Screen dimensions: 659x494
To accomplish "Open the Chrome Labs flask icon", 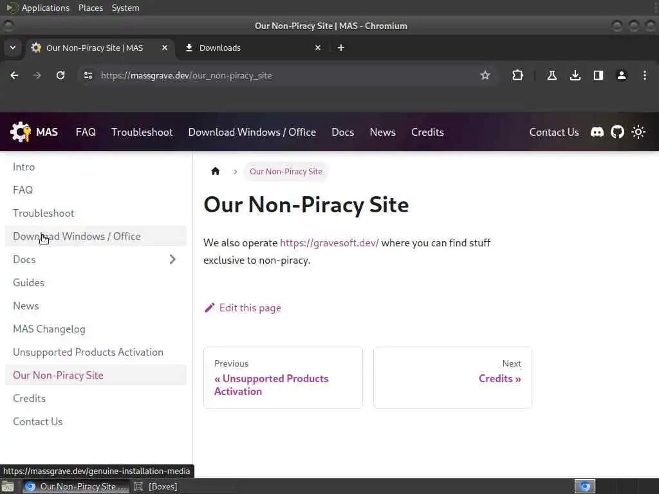I will pos(552,76).
